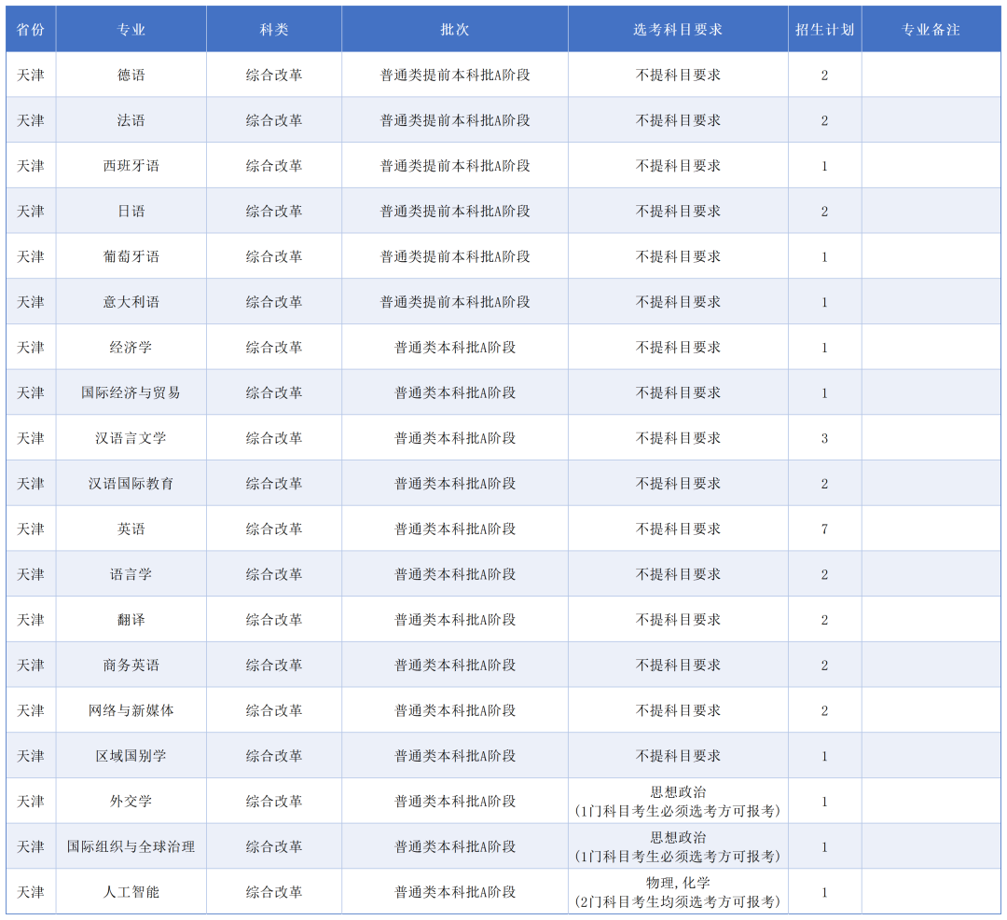The height and width of the screenshot is (920, 1007).
Task: Select the 意大利语 major cell
Action: pos(131,302)
